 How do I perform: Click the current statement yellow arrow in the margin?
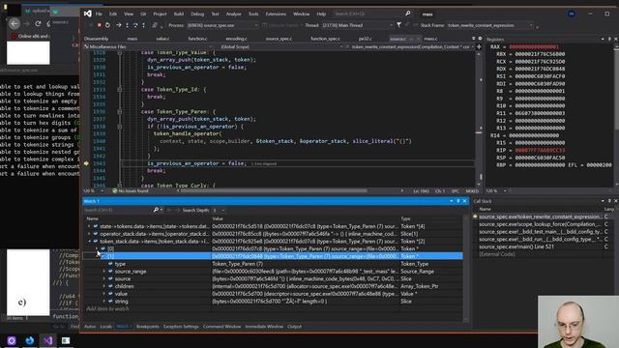tap(86, 163)
